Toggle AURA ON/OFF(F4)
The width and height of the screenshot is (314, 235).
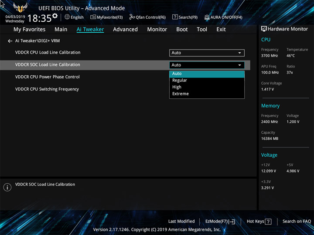[x=223, y=17]
